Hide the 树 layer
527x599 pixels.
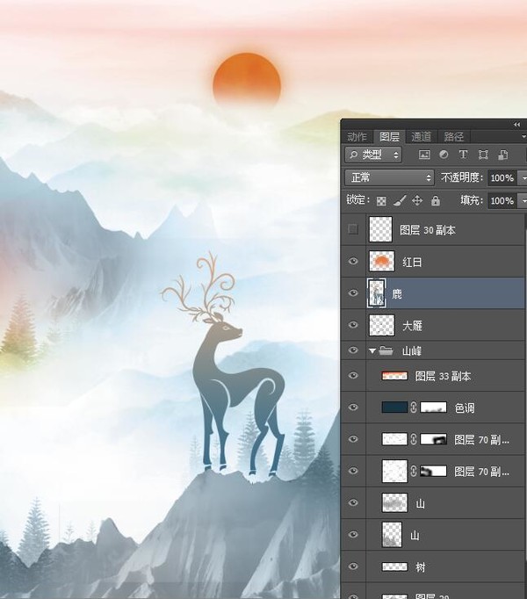click(x=353, y=567)
